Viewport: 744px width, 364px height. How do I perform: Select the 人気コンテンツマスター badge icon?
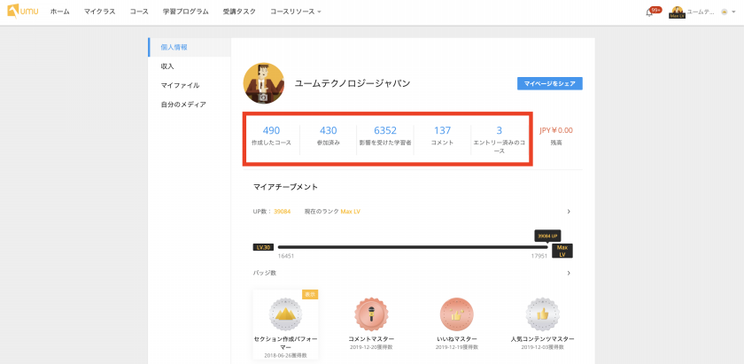542,314
